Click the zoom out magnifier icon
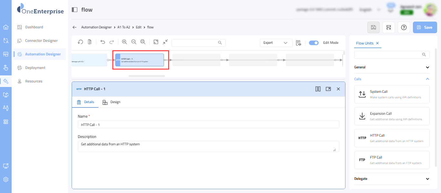441x193 pixels. click(134, 42)
